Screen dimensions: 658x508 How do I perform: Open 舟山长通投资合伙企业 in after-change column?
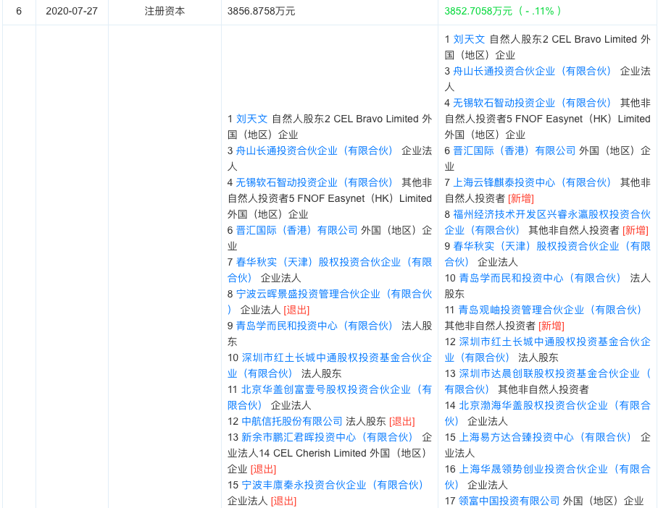(x=532, y=71)
